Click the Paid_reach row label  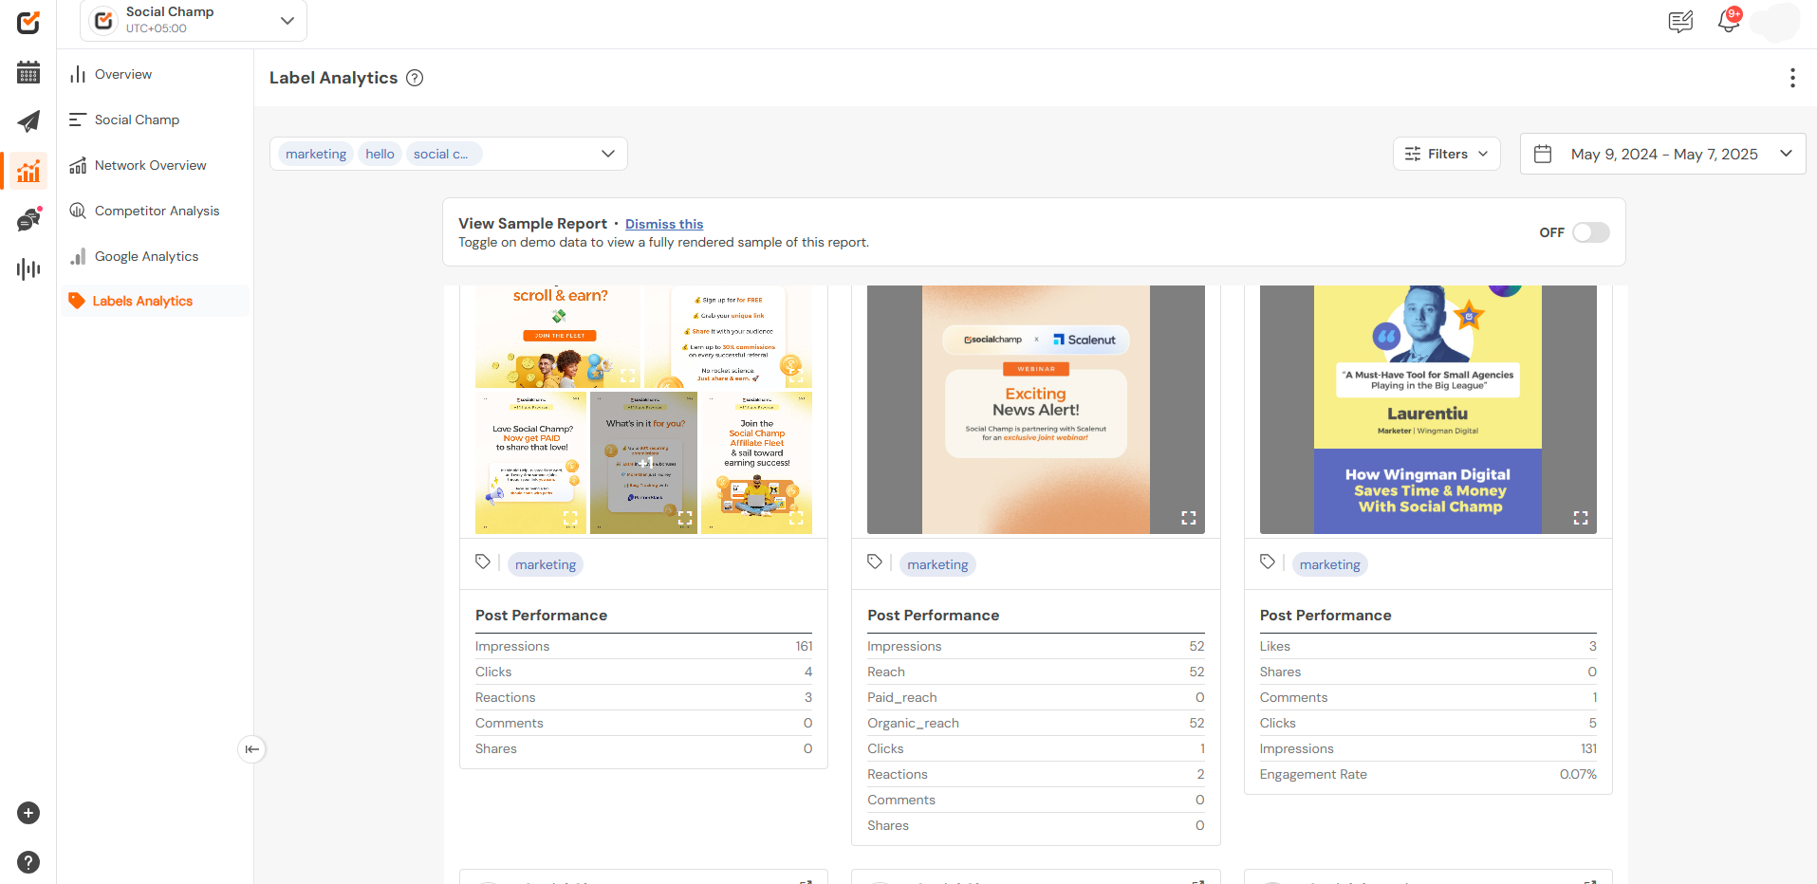[901, 697]
